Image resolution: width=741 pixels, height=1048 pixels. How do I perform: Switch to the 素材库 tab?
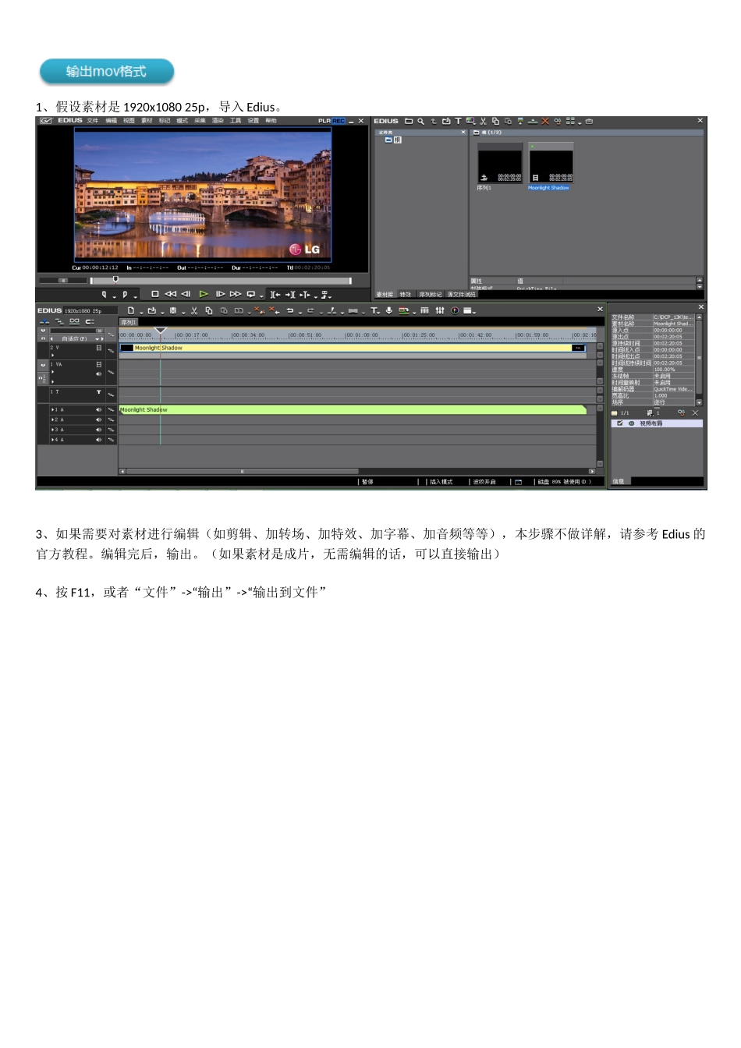pyautogui.click(x=385, y=295)
